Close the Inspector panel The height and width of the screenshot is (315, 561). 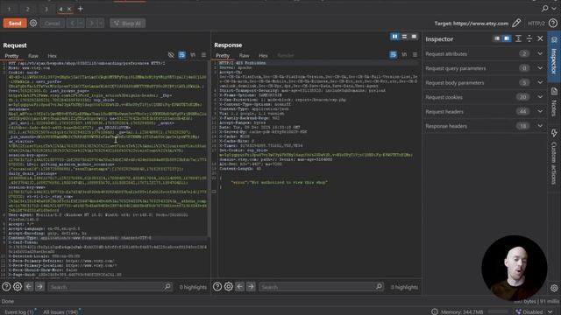[540, 38]
